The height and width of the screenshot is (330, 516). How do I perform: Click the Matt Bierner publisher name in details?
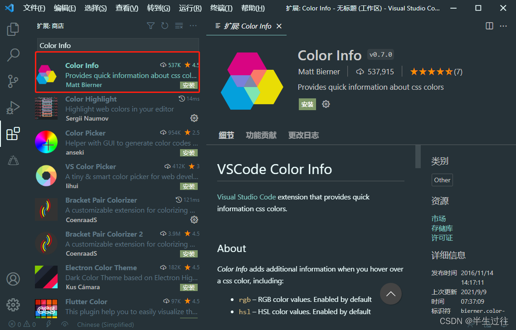coord(319,72)
